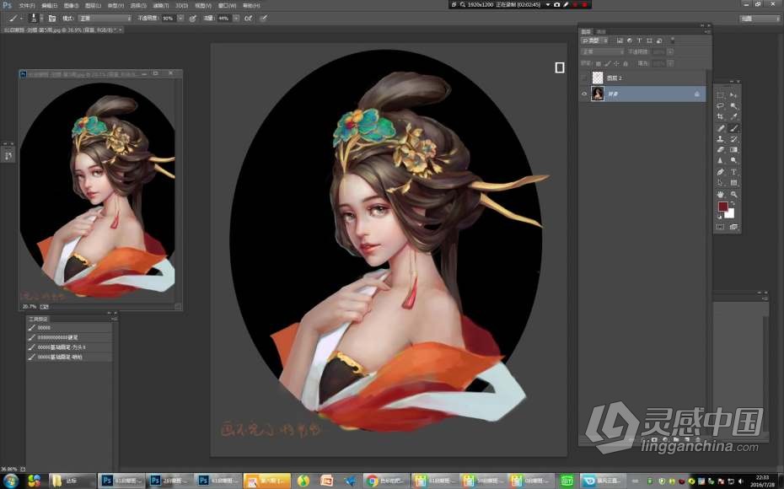Open the File menu
784x489 pixels.
(27, 6)
